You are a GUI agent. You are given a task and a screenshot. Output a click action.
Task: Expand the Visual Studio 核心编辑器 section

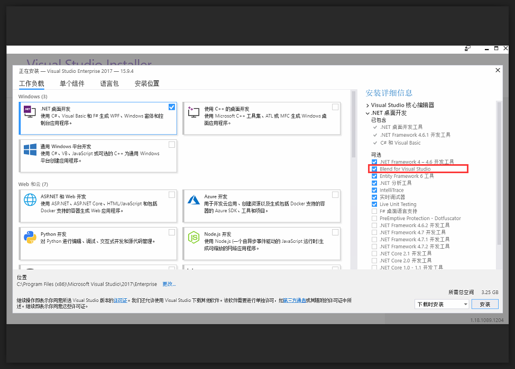[368, 106]
